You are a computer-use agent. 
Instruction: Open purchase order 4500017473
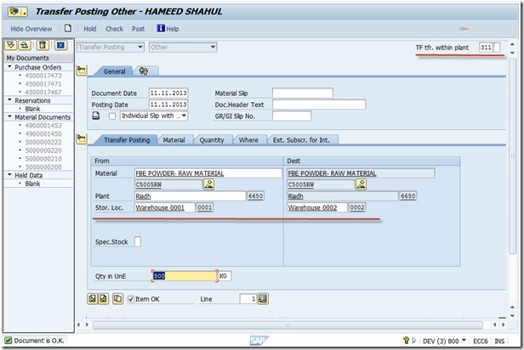[x=43, y=76]
